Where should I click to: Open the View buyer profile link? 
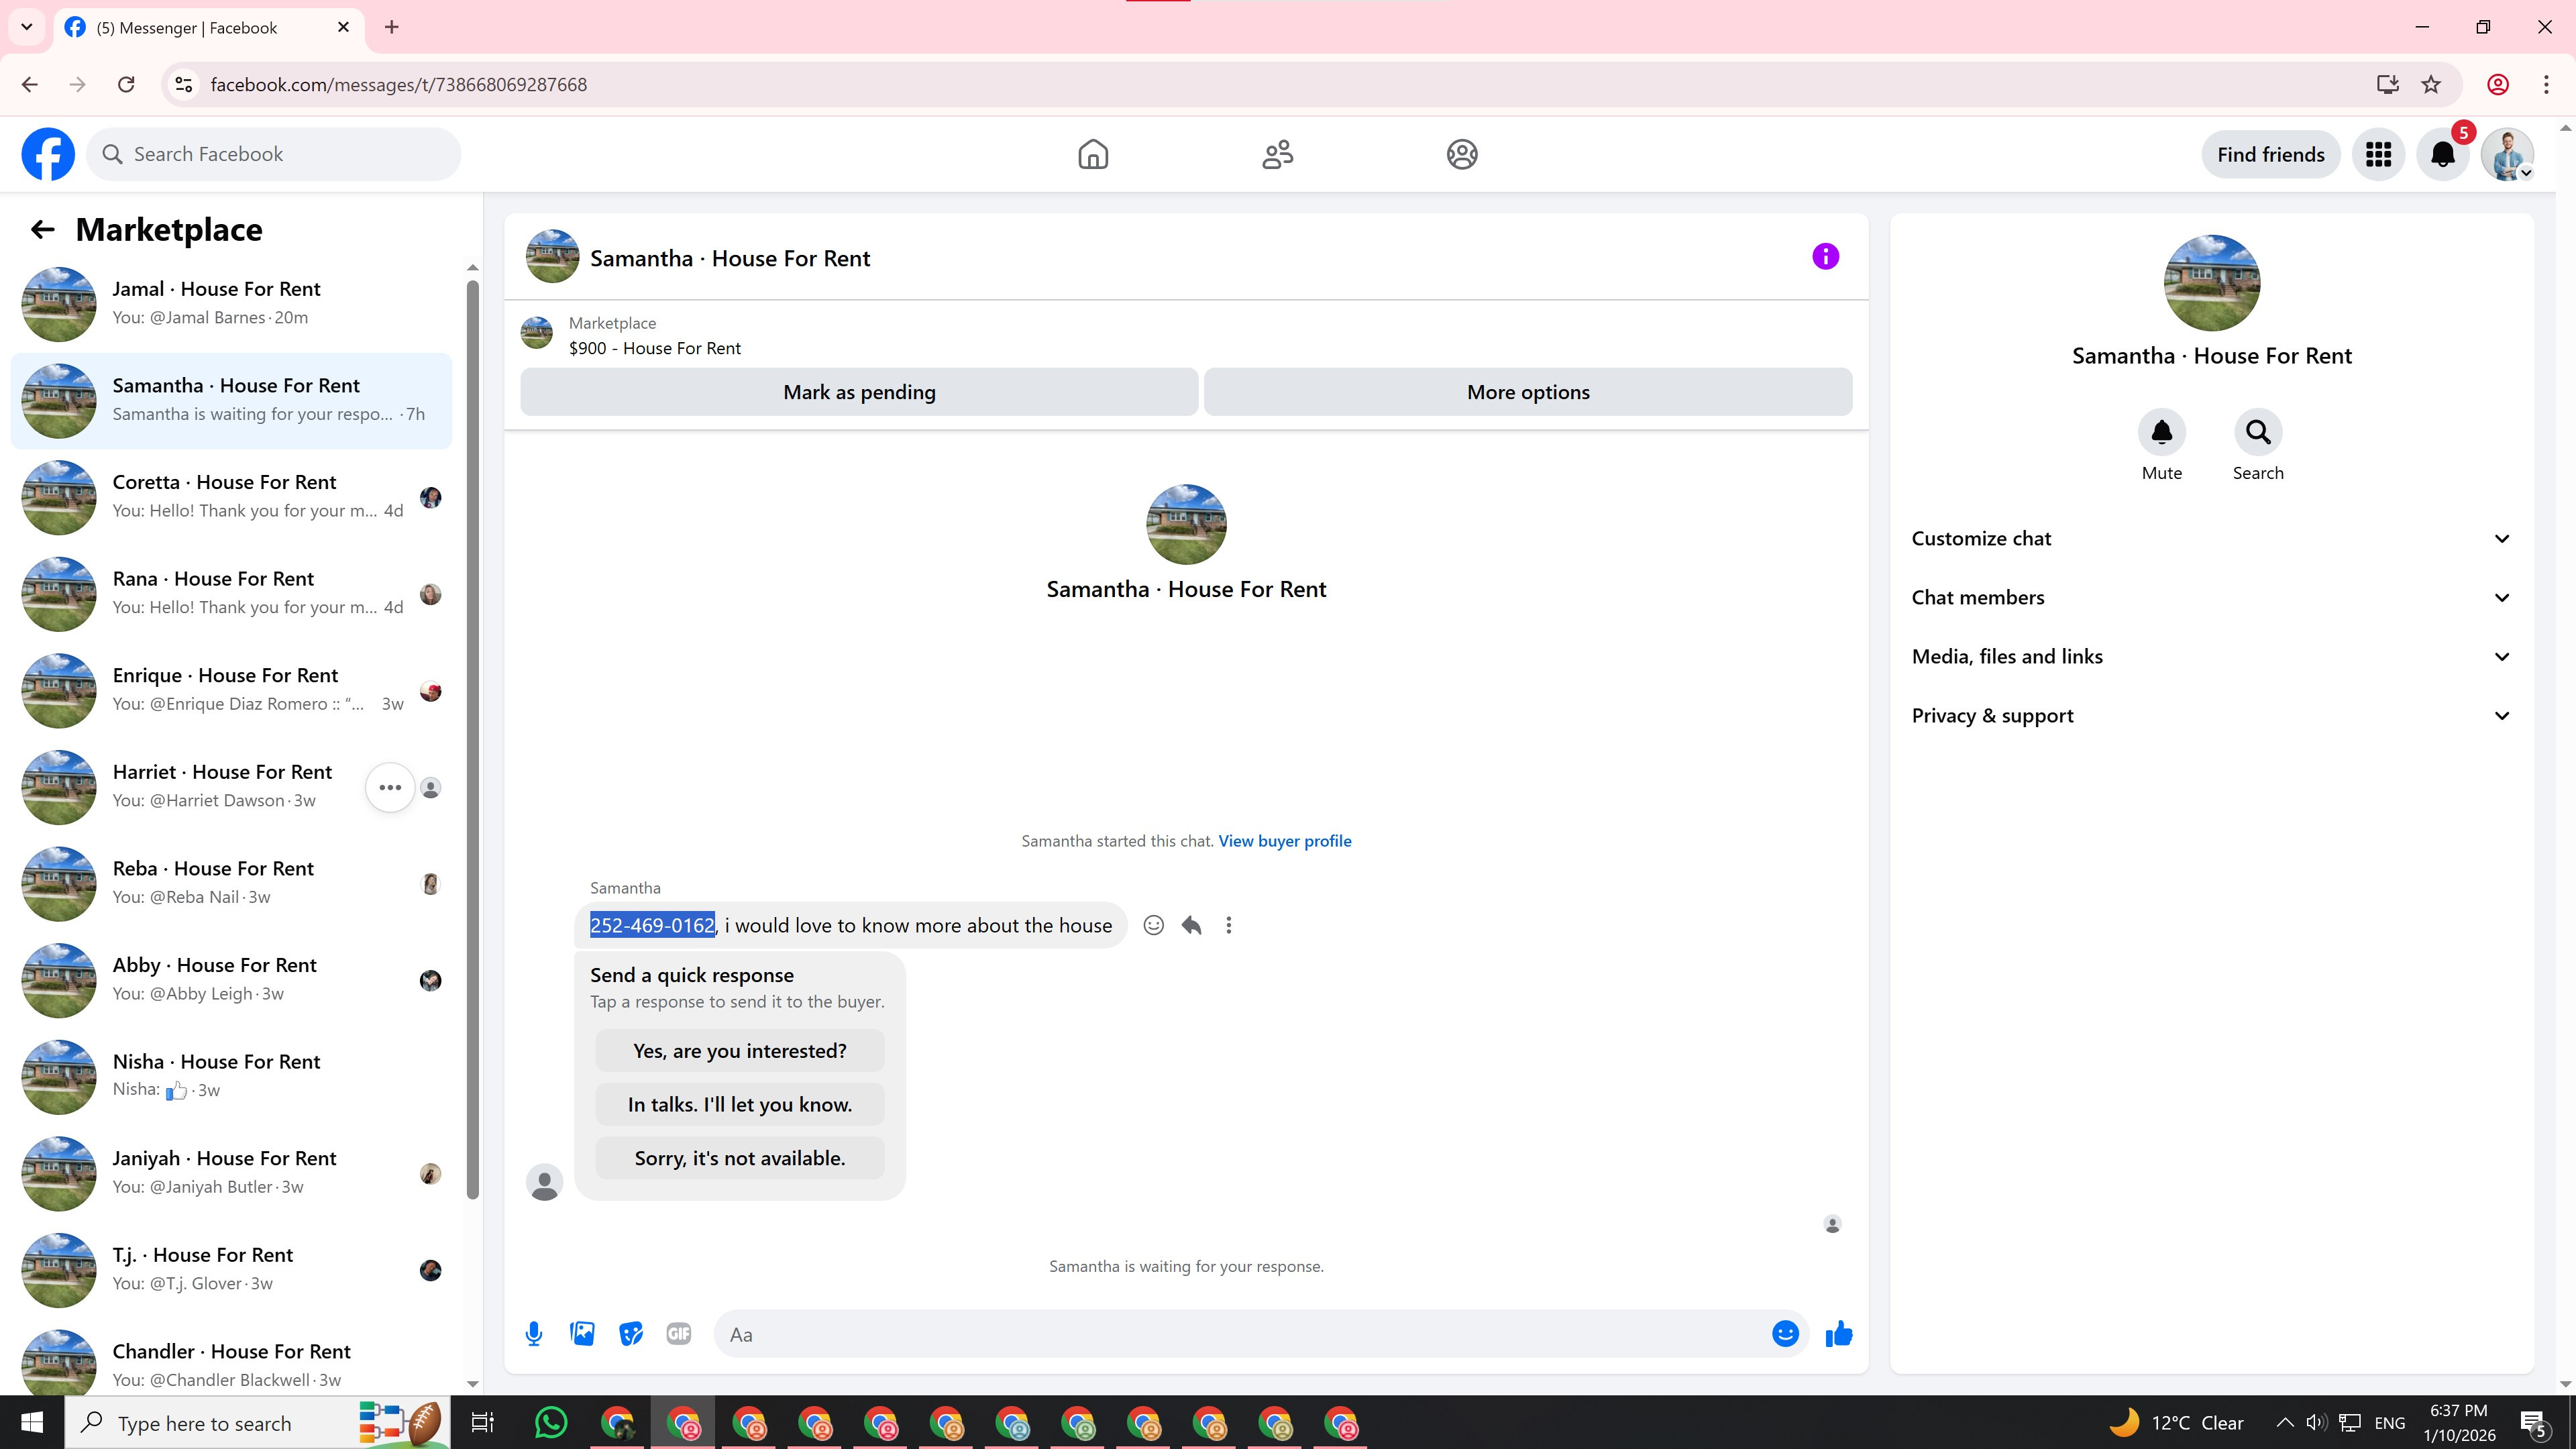click(x=1284, y=841)
